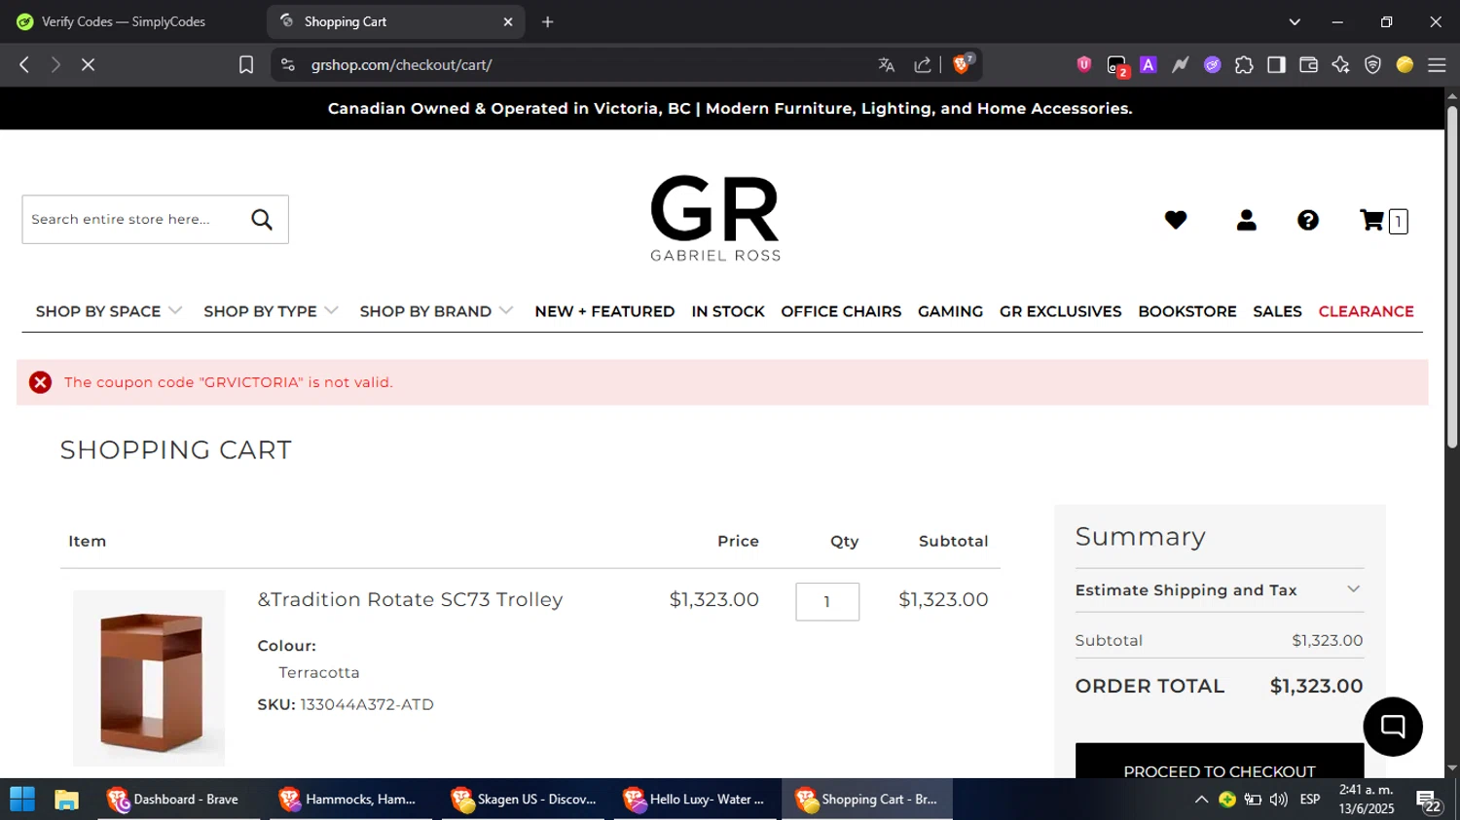
Task: Click the Gabriel Ross logo
Action: pos(715,218)
